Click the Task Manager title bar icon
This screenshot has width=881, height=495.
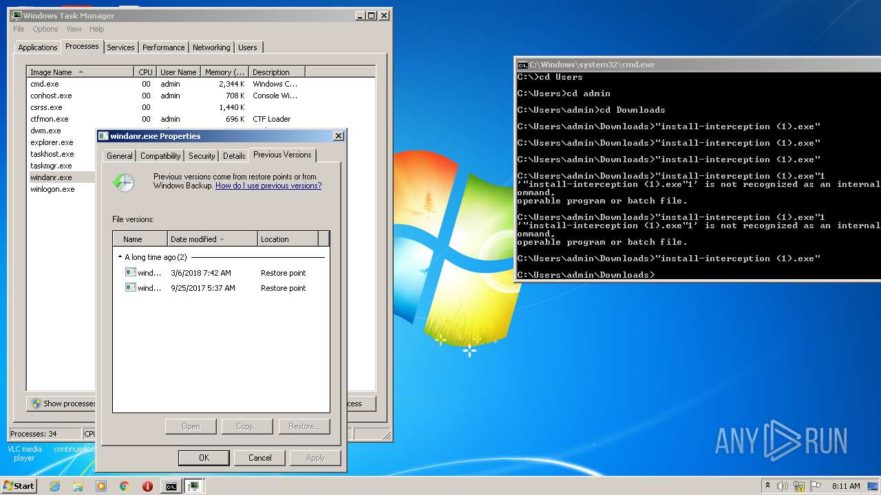[x=16, y=15]
